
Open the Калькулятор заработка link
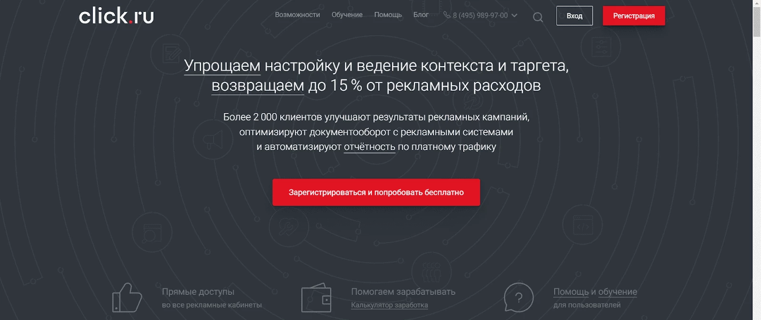click(390, 305)
